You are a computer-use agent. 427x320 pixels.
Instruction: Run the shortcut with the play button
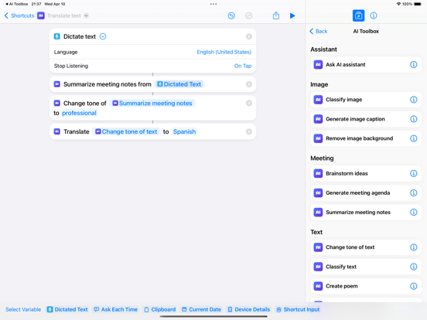pos(292,15)
